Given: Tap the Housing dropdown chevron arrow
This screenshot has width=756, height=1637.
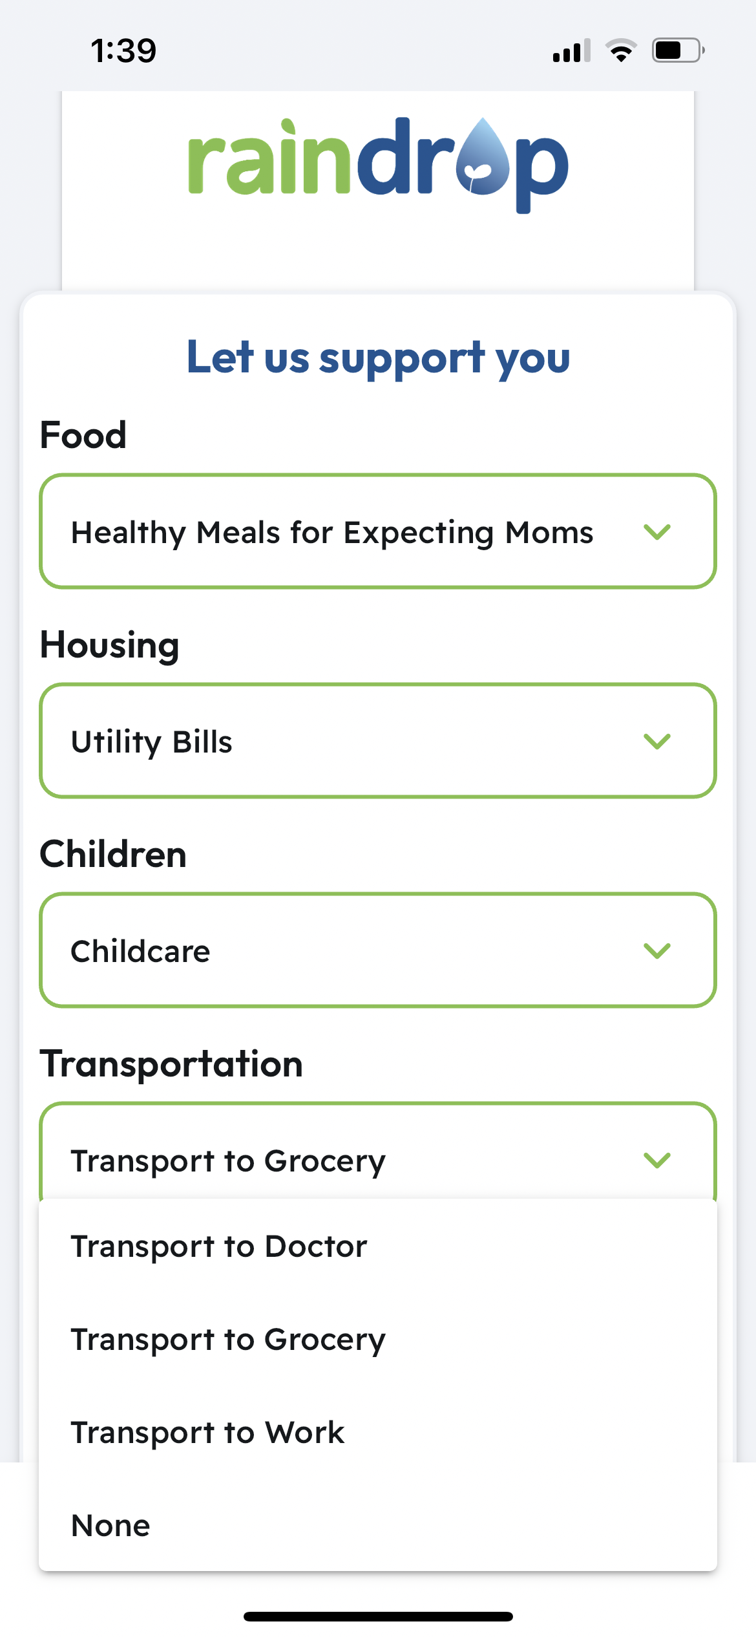Looking at the screenshot, I should (x=657, y=741).
